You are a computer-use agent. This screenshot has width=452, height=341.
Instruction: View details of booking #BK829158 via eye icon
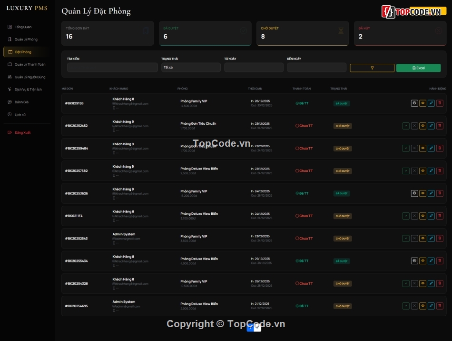click(423, 103)
